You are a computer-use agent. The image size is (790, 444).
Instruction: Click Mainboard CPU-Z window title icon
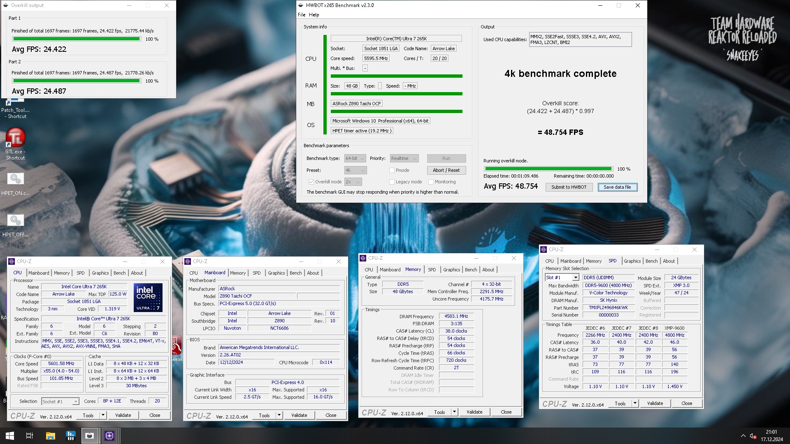(188, 261)
